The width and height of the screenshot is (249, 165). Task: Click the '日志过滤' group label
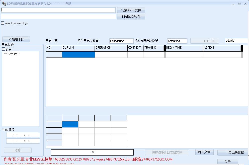pos(8,45)
